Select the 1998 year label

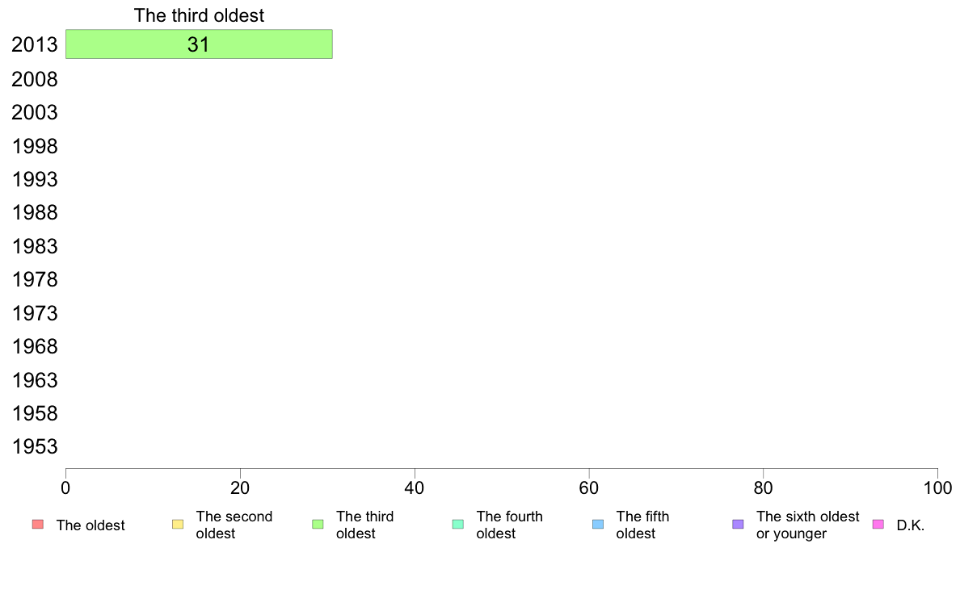[35, 146]
